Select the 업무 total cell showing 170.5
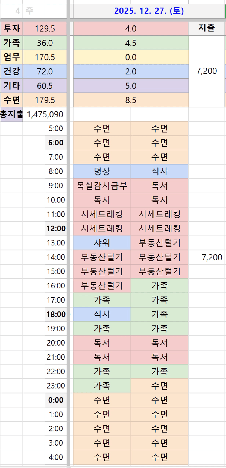Viewport: 226px width, 468px height. (45, 57)
